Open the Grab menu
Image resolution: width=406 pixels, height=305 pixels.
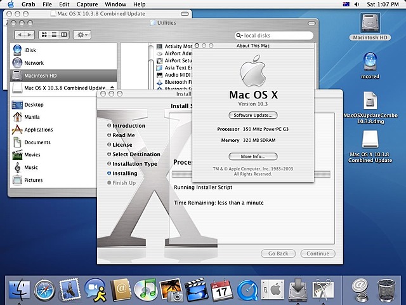pos(28,4)
